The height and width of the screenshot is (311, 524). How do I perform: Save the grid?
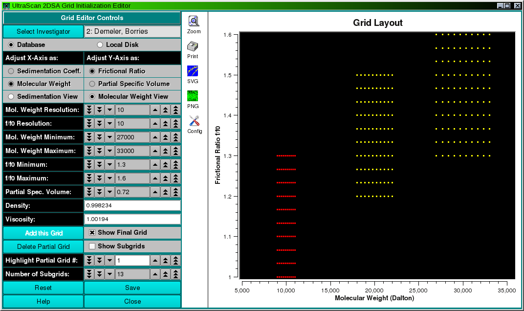[x=132, y=288]
